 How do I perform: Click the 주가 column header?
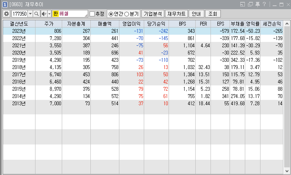pos(48,24)
